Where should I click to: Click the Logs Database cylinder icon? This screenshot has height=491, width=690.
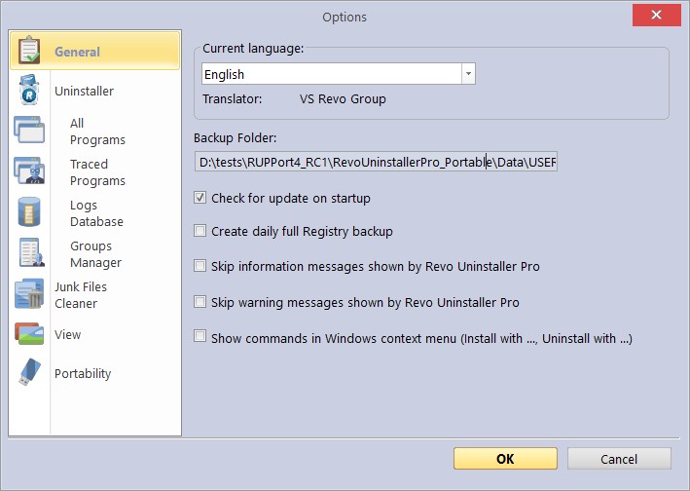pos(29,211)
